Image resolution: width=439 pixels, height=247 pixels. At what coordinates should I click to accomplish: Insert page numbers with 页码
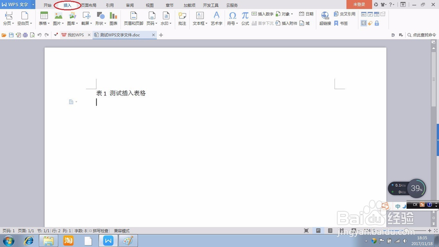(x=152, y=18)
